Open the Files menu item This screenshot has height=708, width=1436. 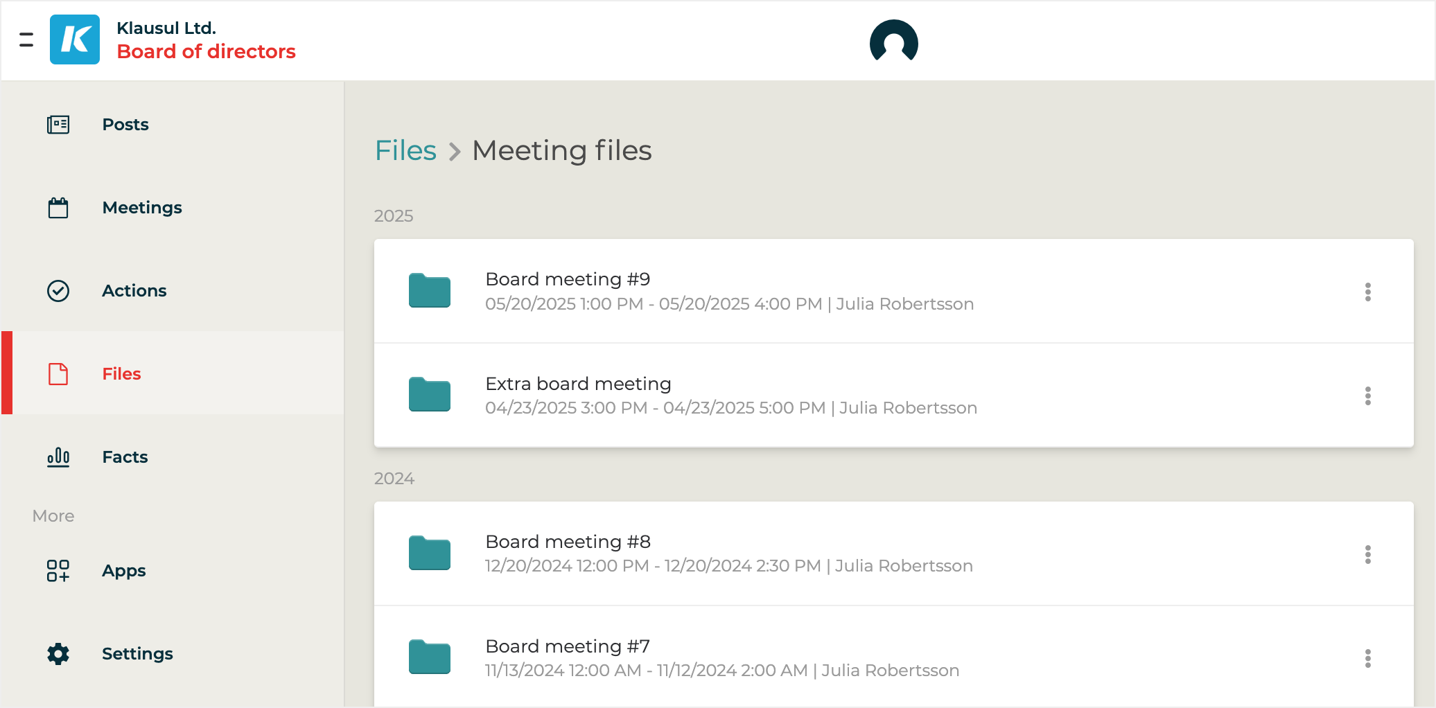[x=121, y=374]
